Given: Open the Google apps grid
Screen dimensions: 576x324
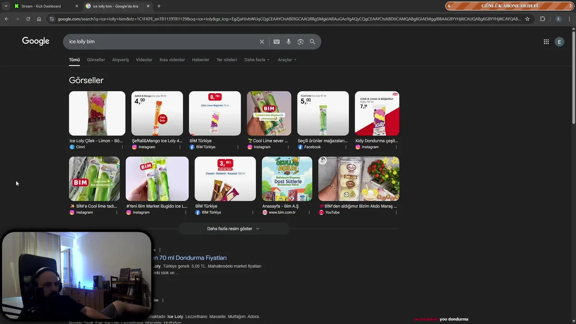Looking at the screenshot, I should 546,42.
